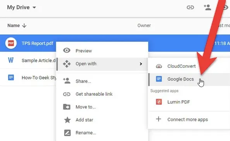Click the Google Docs icon beside How-To Geek
This screenshot has height=141, width=230.
(11, 77)
